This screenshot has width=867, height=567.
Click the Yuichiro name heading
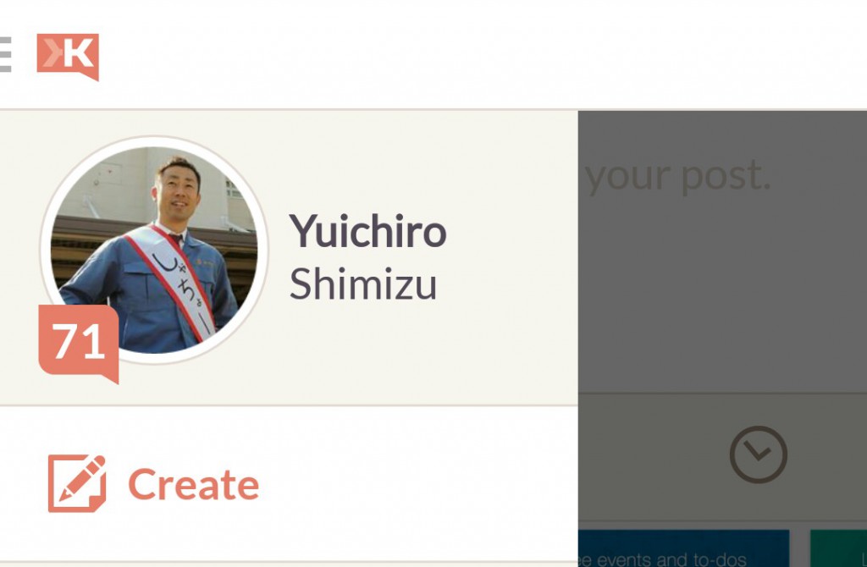(x=367, y=231)
